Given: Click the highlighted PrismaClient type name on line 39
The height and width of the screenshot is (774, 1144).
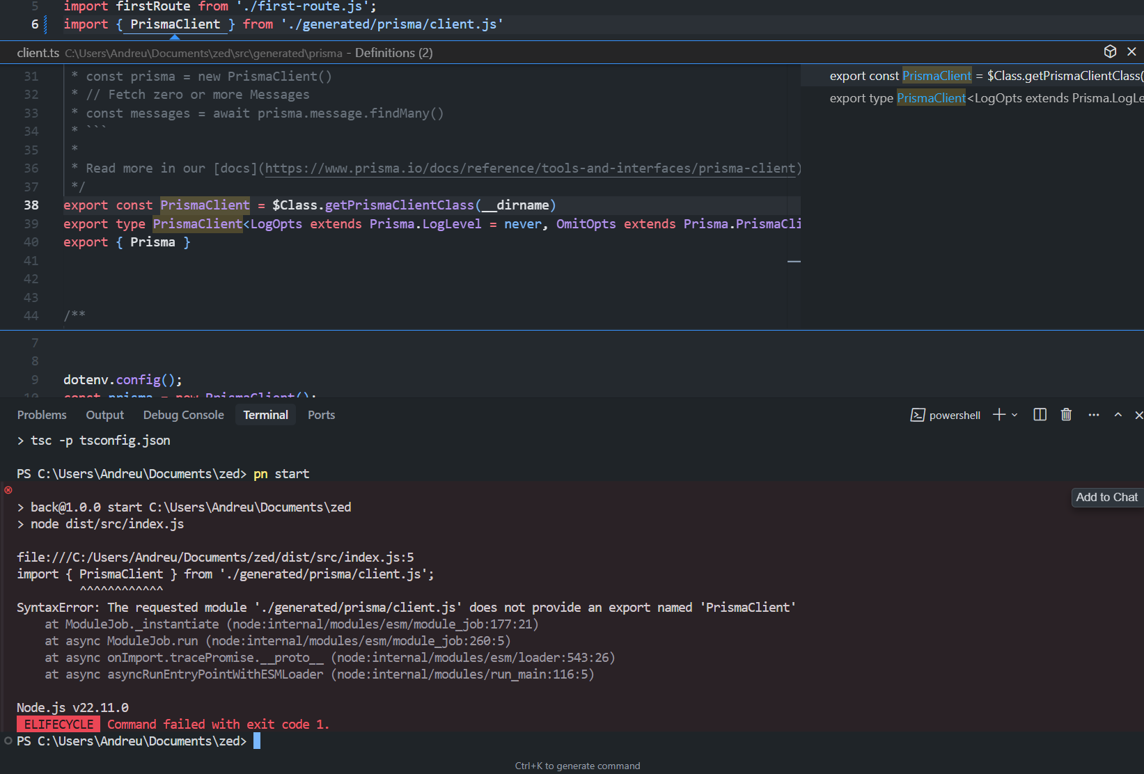Looking at the screenshot, I should pyautogui.click(x=198, y=224).
